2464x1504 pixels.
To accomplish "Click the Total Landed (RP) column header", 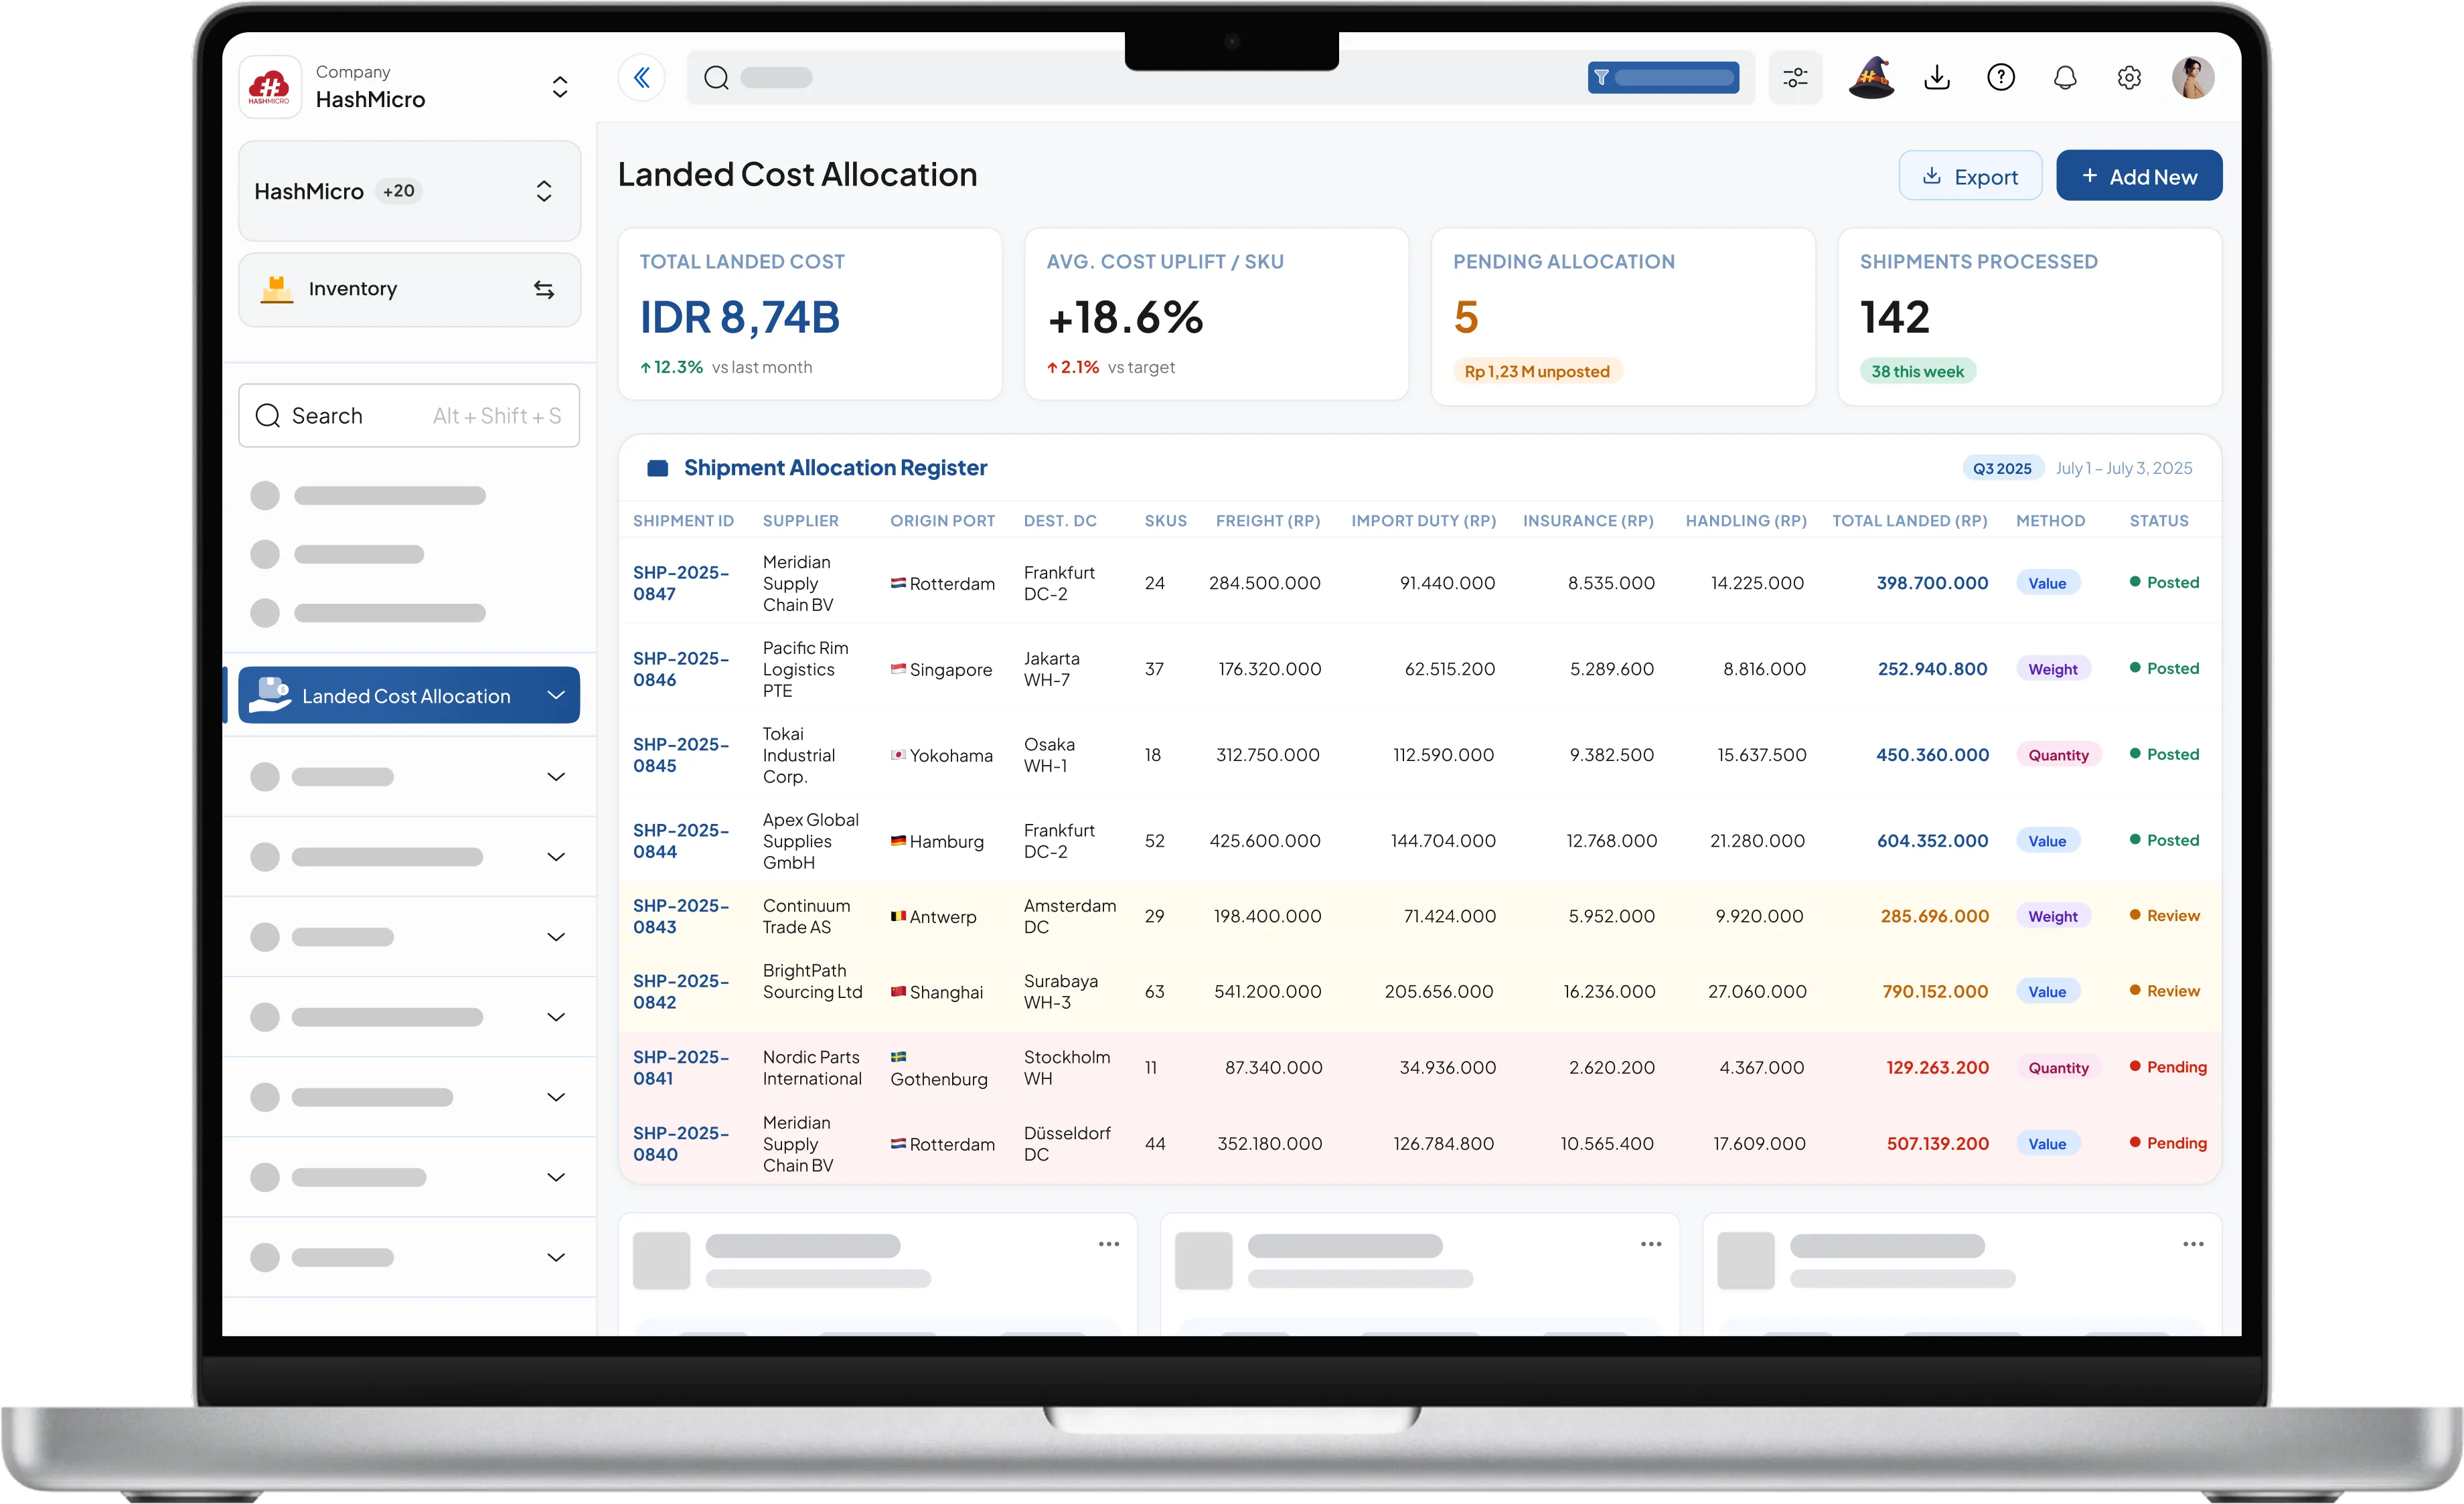I will click(1909, 521).
